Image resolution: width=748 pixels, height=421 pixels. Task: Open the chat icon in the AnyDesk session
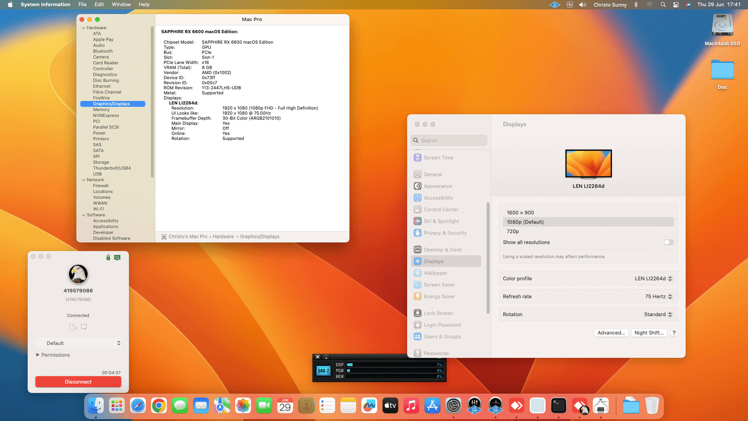[x=83, y=327]
